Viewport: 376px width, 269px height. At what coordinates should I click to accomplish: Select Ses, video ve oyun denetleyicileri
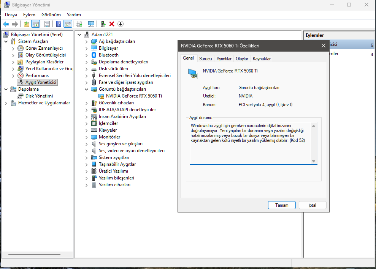point(132,151)
